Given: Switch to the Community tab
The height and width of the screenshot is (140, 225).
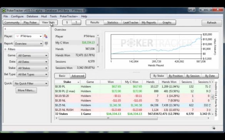Looking at the screenshot, I should [12, 23].
